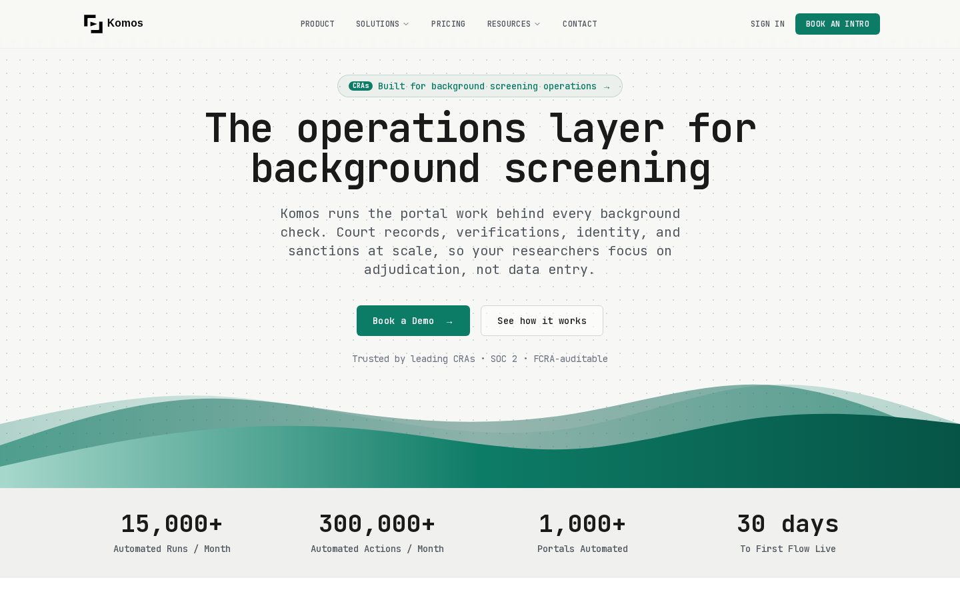Click the Sign In link
This screenshot has width=960, height=600.
[x=767, y=24]
